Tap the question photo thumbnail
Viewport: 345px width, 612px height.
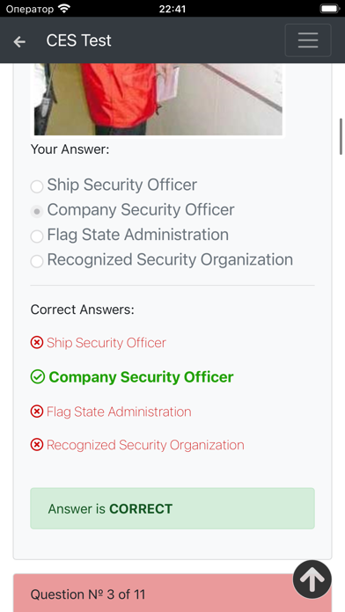tap(158, 99)
